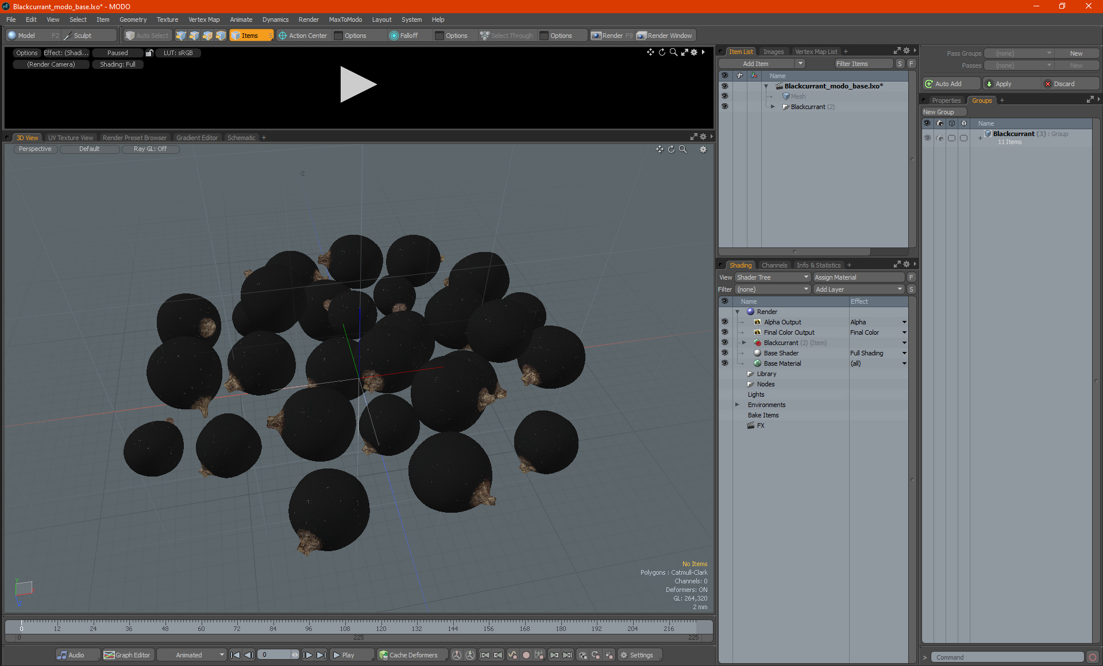1103x666 pixels.
Task: Toggle visibility of Blackcurrant group in Groups
Action: tap(927, 138)
